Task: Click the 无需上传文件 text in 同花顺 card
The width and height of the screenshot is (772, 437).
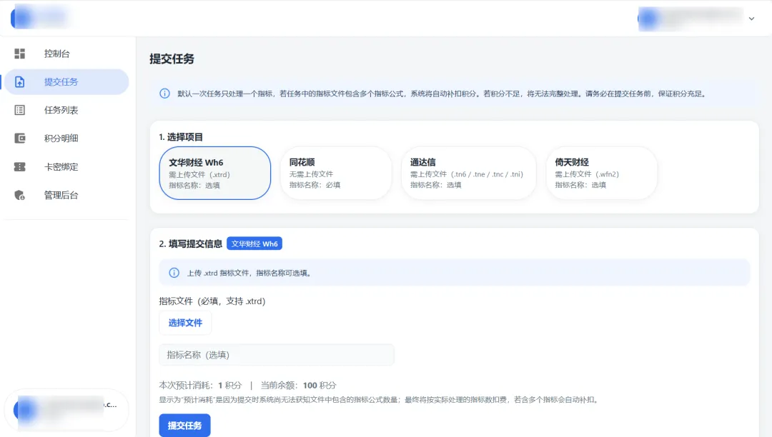Action: 311,174
